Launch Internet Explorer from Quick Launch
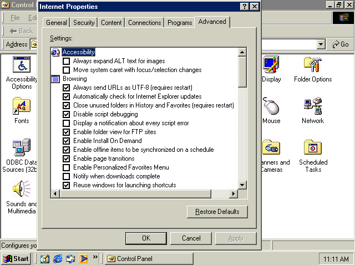 click(x=58, y=259)
